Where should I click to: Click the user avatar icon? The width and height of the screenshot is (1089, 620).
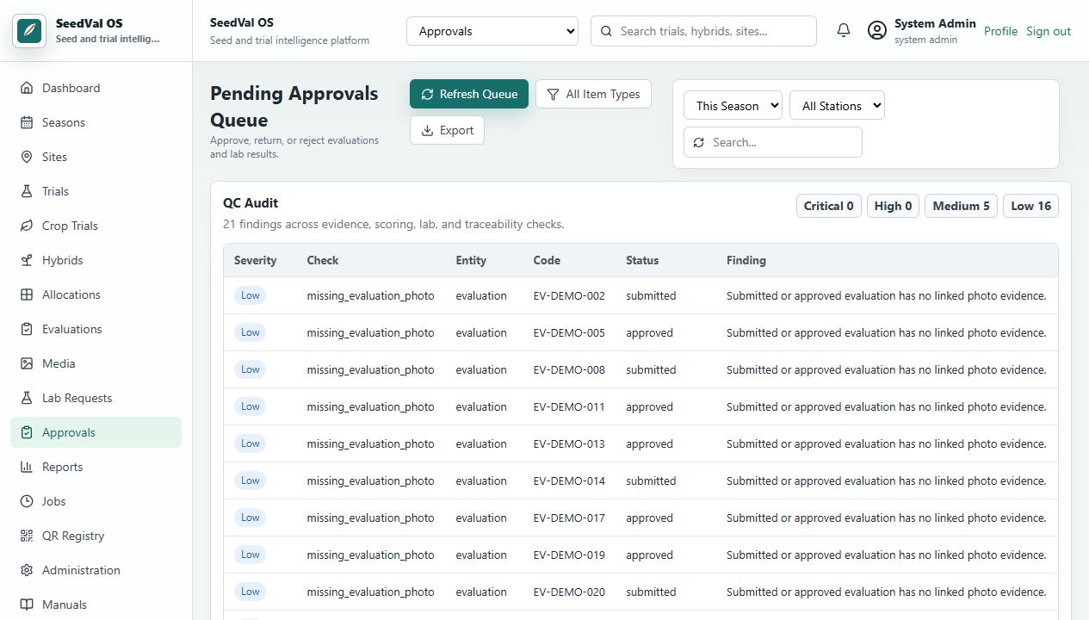coord(877,31)
